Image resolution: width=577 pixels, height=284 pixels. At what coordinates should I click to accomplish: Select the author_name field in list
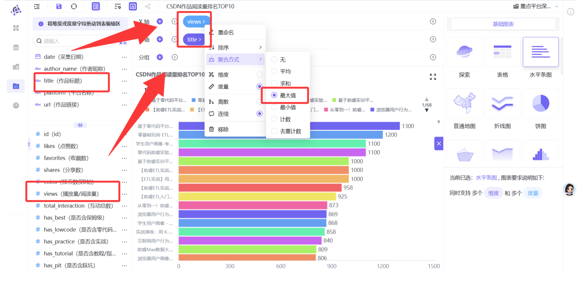[x=75, y=69]
